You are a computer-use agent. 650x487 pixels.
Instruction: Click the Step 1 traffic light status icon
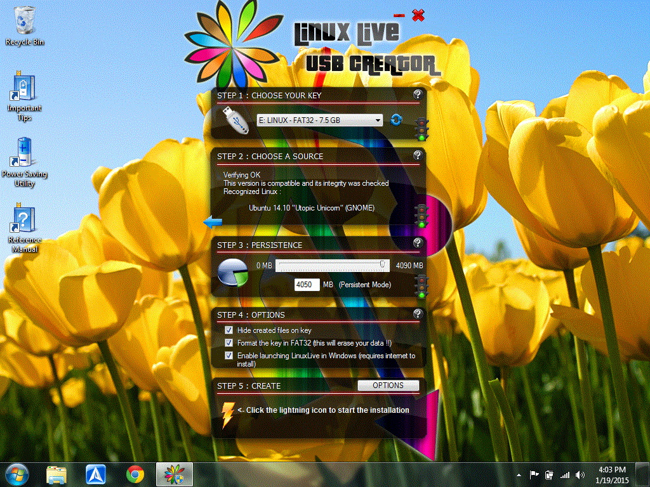(x=422, y=129)
